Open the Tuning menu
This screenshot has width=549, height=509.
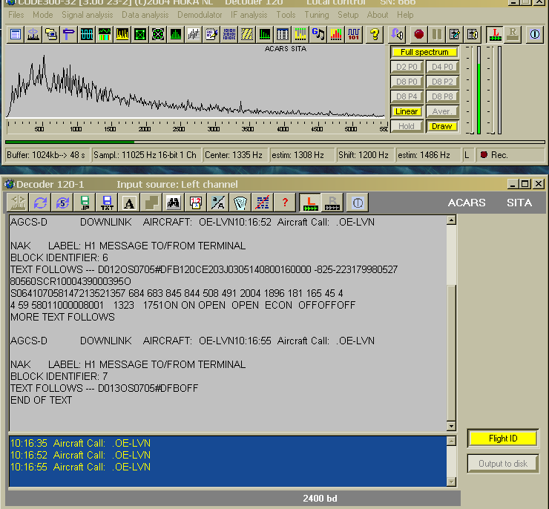[x=317, y=15]
